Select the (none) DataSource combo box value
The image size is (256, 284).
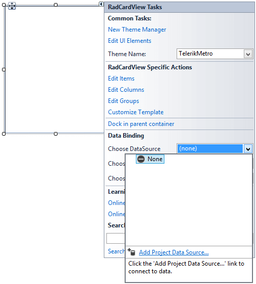tap(210, 149)
